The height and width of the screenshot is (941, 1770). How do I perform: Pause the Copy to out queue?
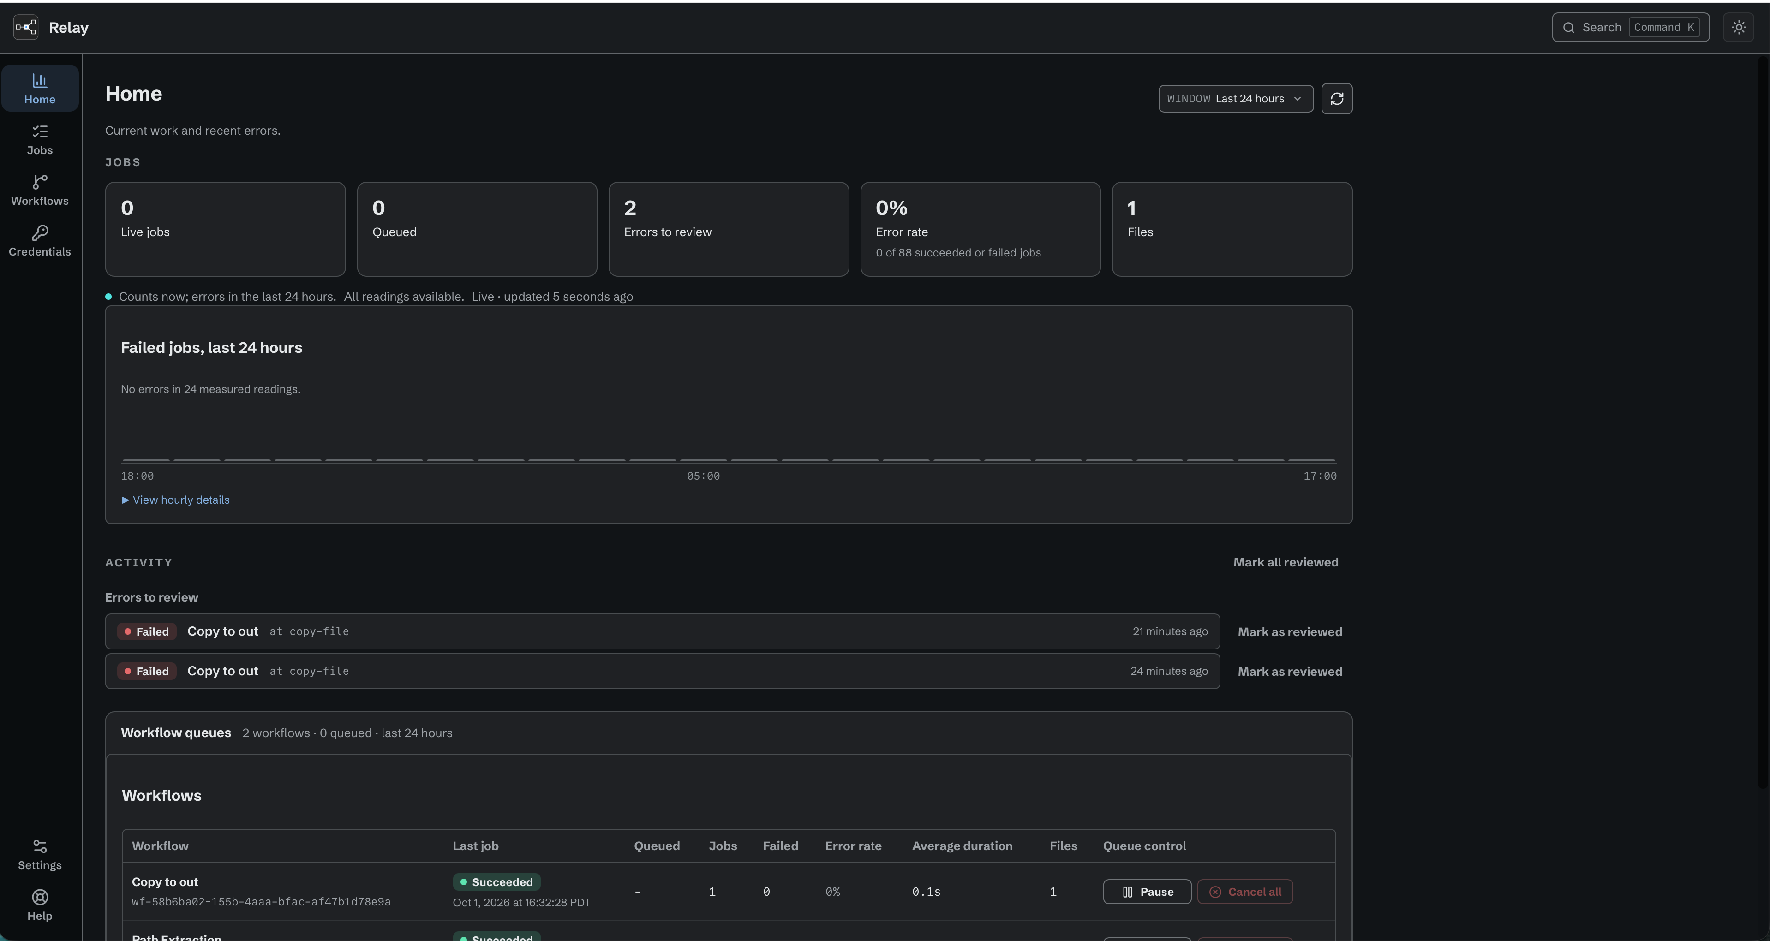click(x=1147, y=892)
